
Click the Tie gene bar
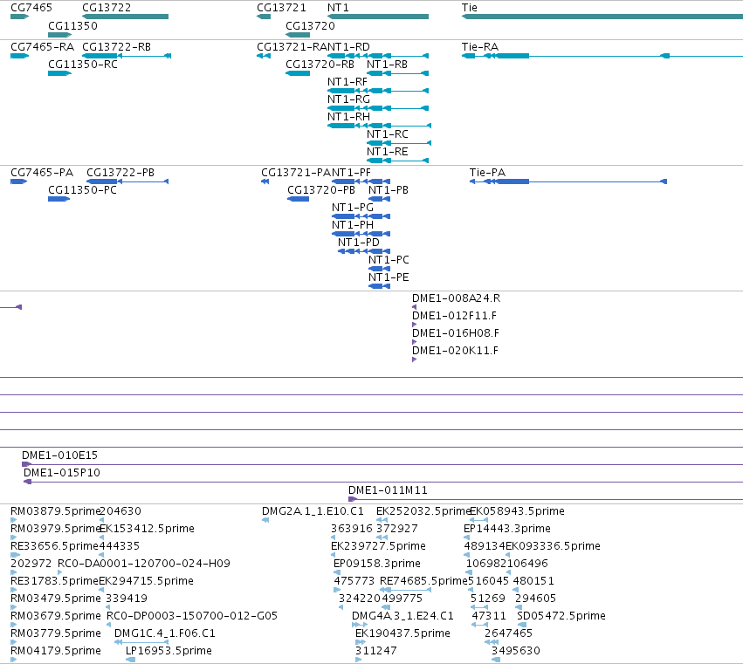click(602, 17)
